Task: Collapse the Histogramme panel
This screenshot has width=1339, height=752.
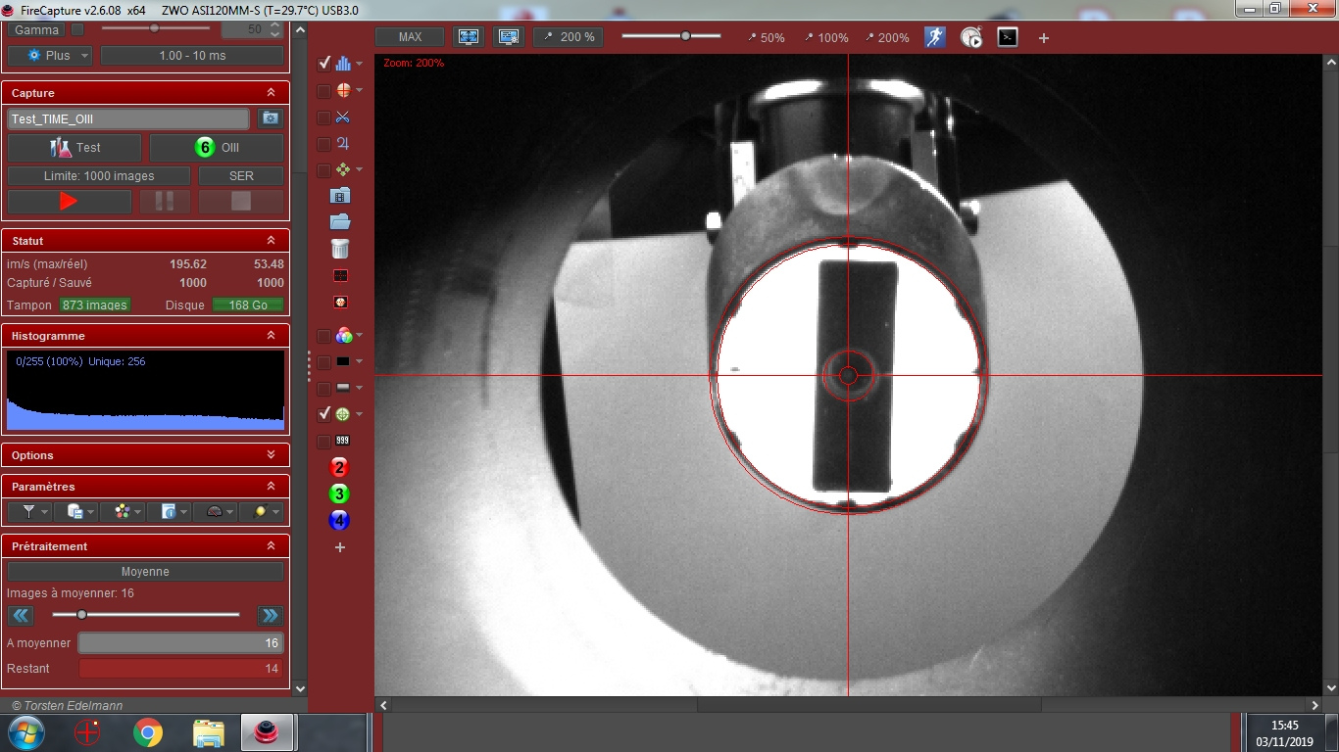Action: (x=271, y=336)
